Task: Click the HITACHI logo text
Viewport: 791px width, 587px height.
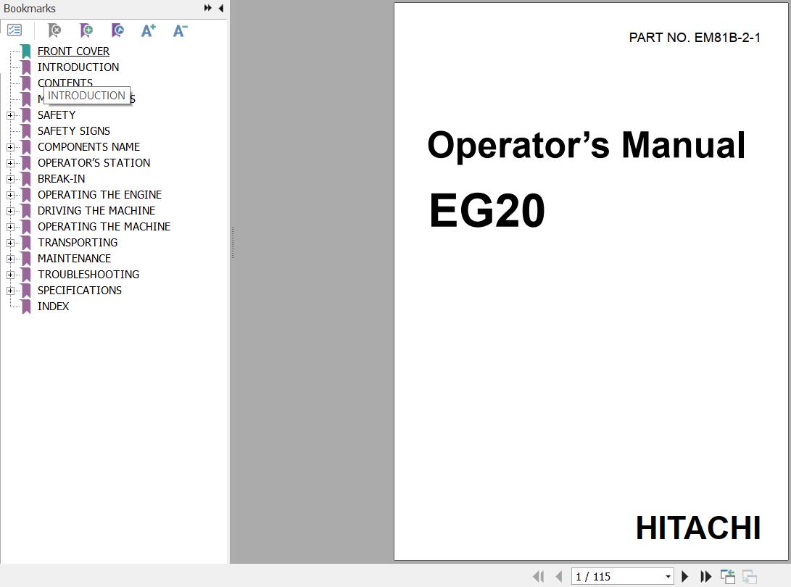Action: click(698, 528)
